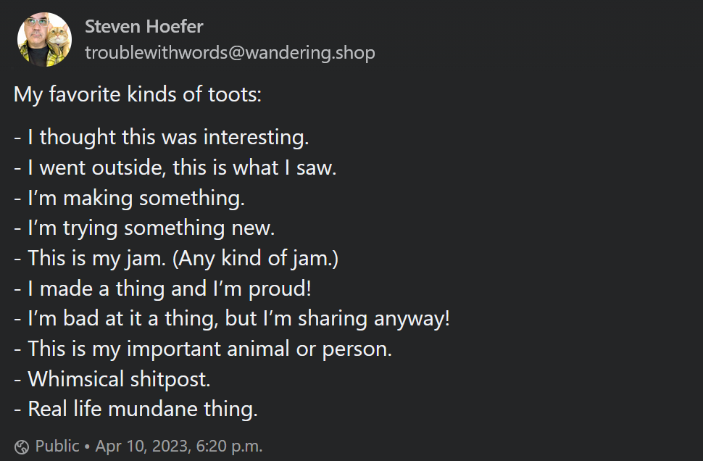Click the globe icon beside Public
This screenshot has height=461, width=703.
point(22,447)
